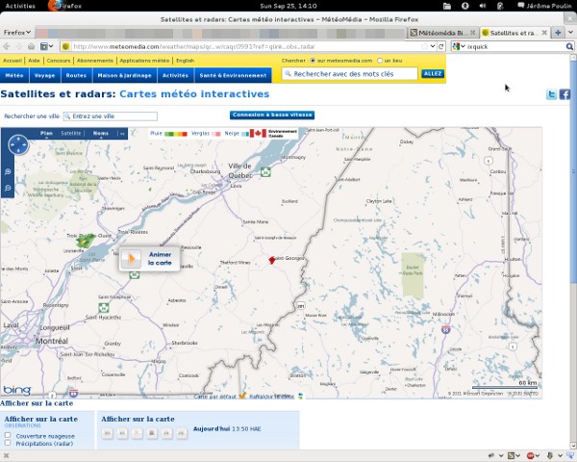Enable the Couverture nuageuse checkbox
The height and width of the screenshot is (462, 577).
point(8,436)
